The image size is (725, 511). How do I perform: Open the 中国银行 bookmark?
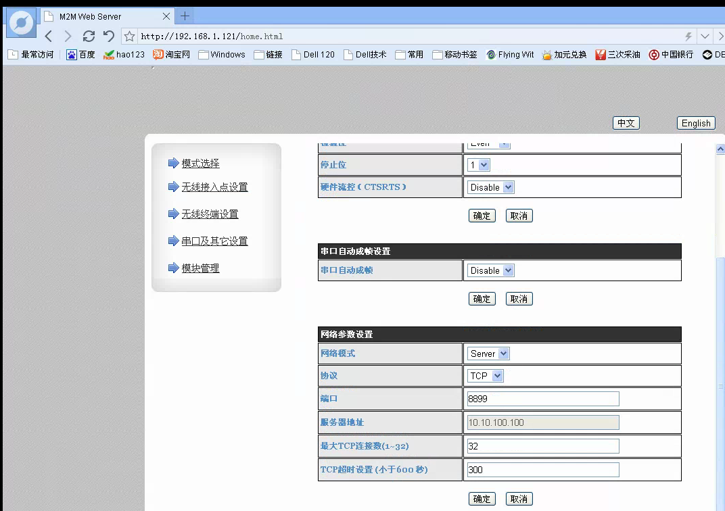(x=672, y=55)
